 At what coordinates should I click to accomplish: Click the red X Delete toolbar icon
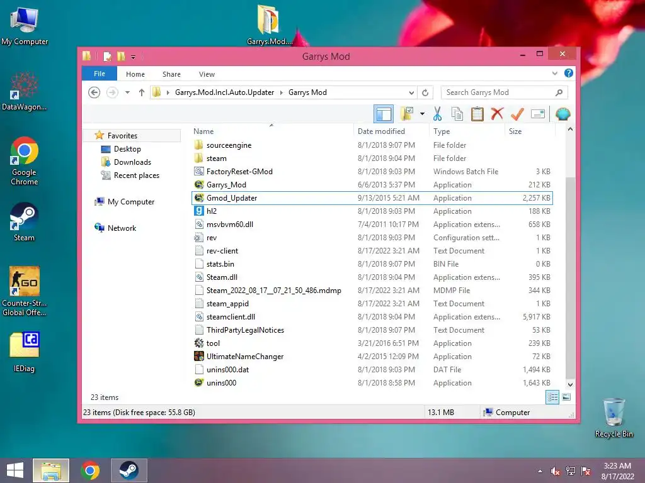(x=497, y=113)
